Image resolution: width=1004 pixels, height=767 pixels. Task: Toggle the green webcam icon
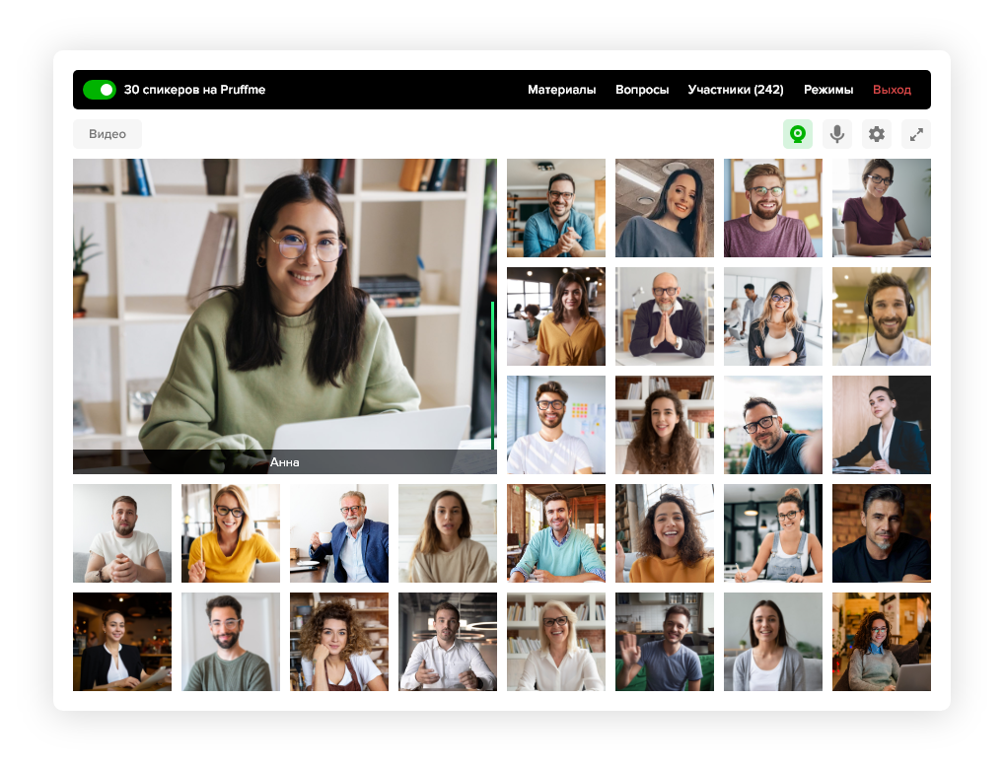point(798,134)
